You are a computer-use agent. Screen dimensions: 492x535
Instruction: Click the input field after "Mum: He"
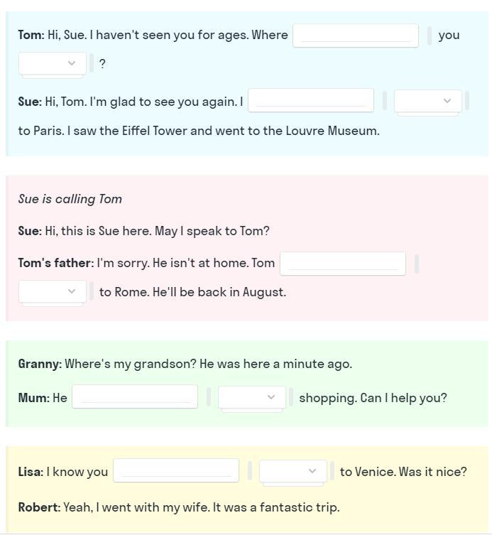(135, 398)
